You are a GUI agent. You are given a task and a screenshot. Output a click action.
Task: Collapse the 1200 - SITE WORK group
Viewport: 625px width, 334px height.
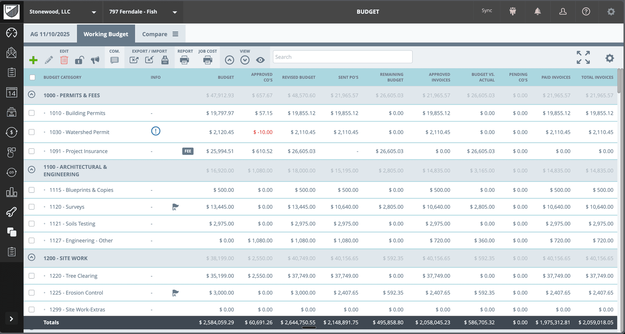coord(32,257)
